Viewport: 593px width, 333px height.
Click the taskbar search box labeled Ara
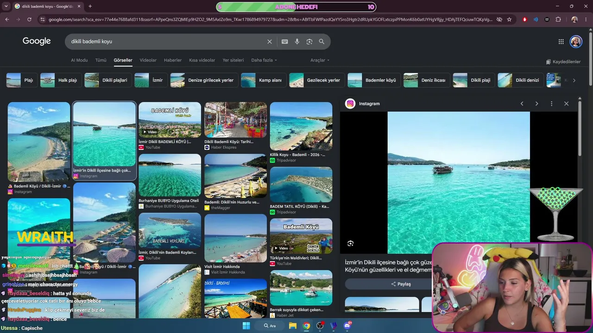(x=270, y=326)
